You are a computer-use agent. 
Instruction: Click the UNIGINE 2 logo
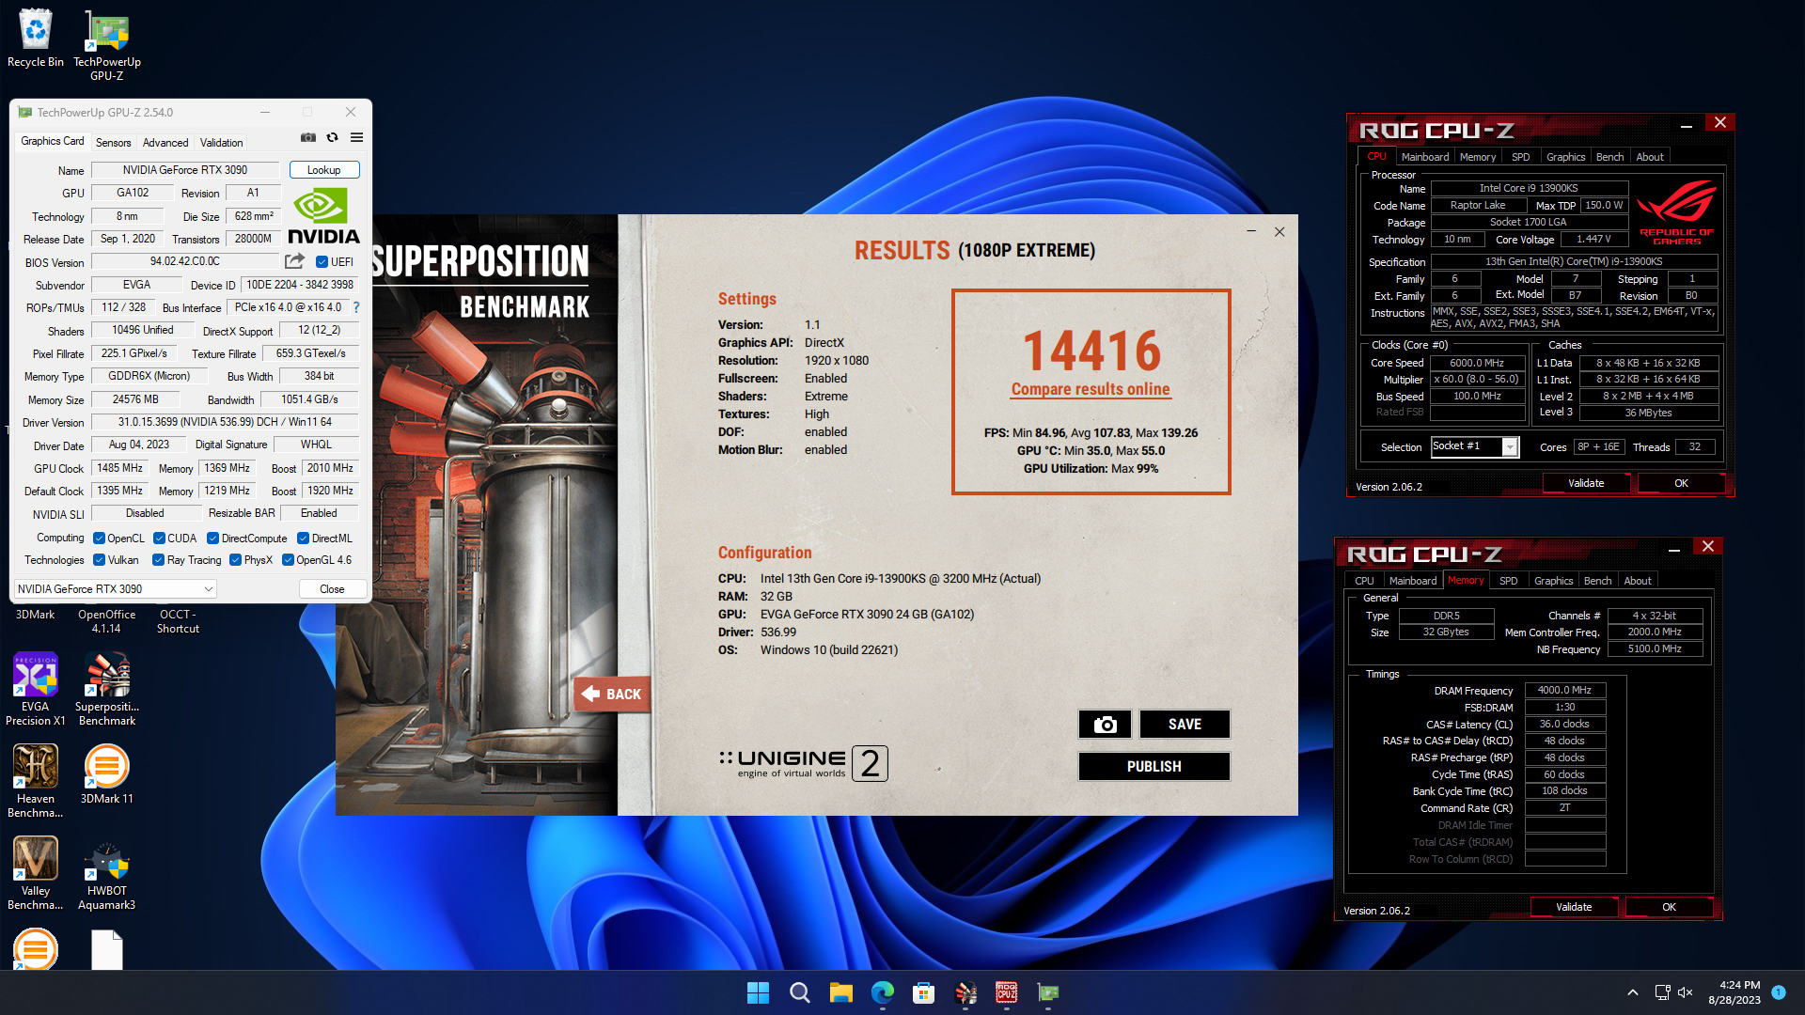(804, 763)
